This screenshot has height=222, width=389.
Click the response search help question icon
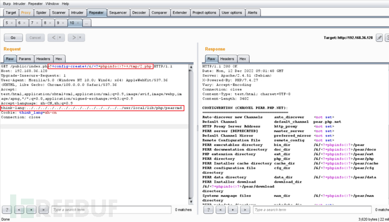coord(209,210)
